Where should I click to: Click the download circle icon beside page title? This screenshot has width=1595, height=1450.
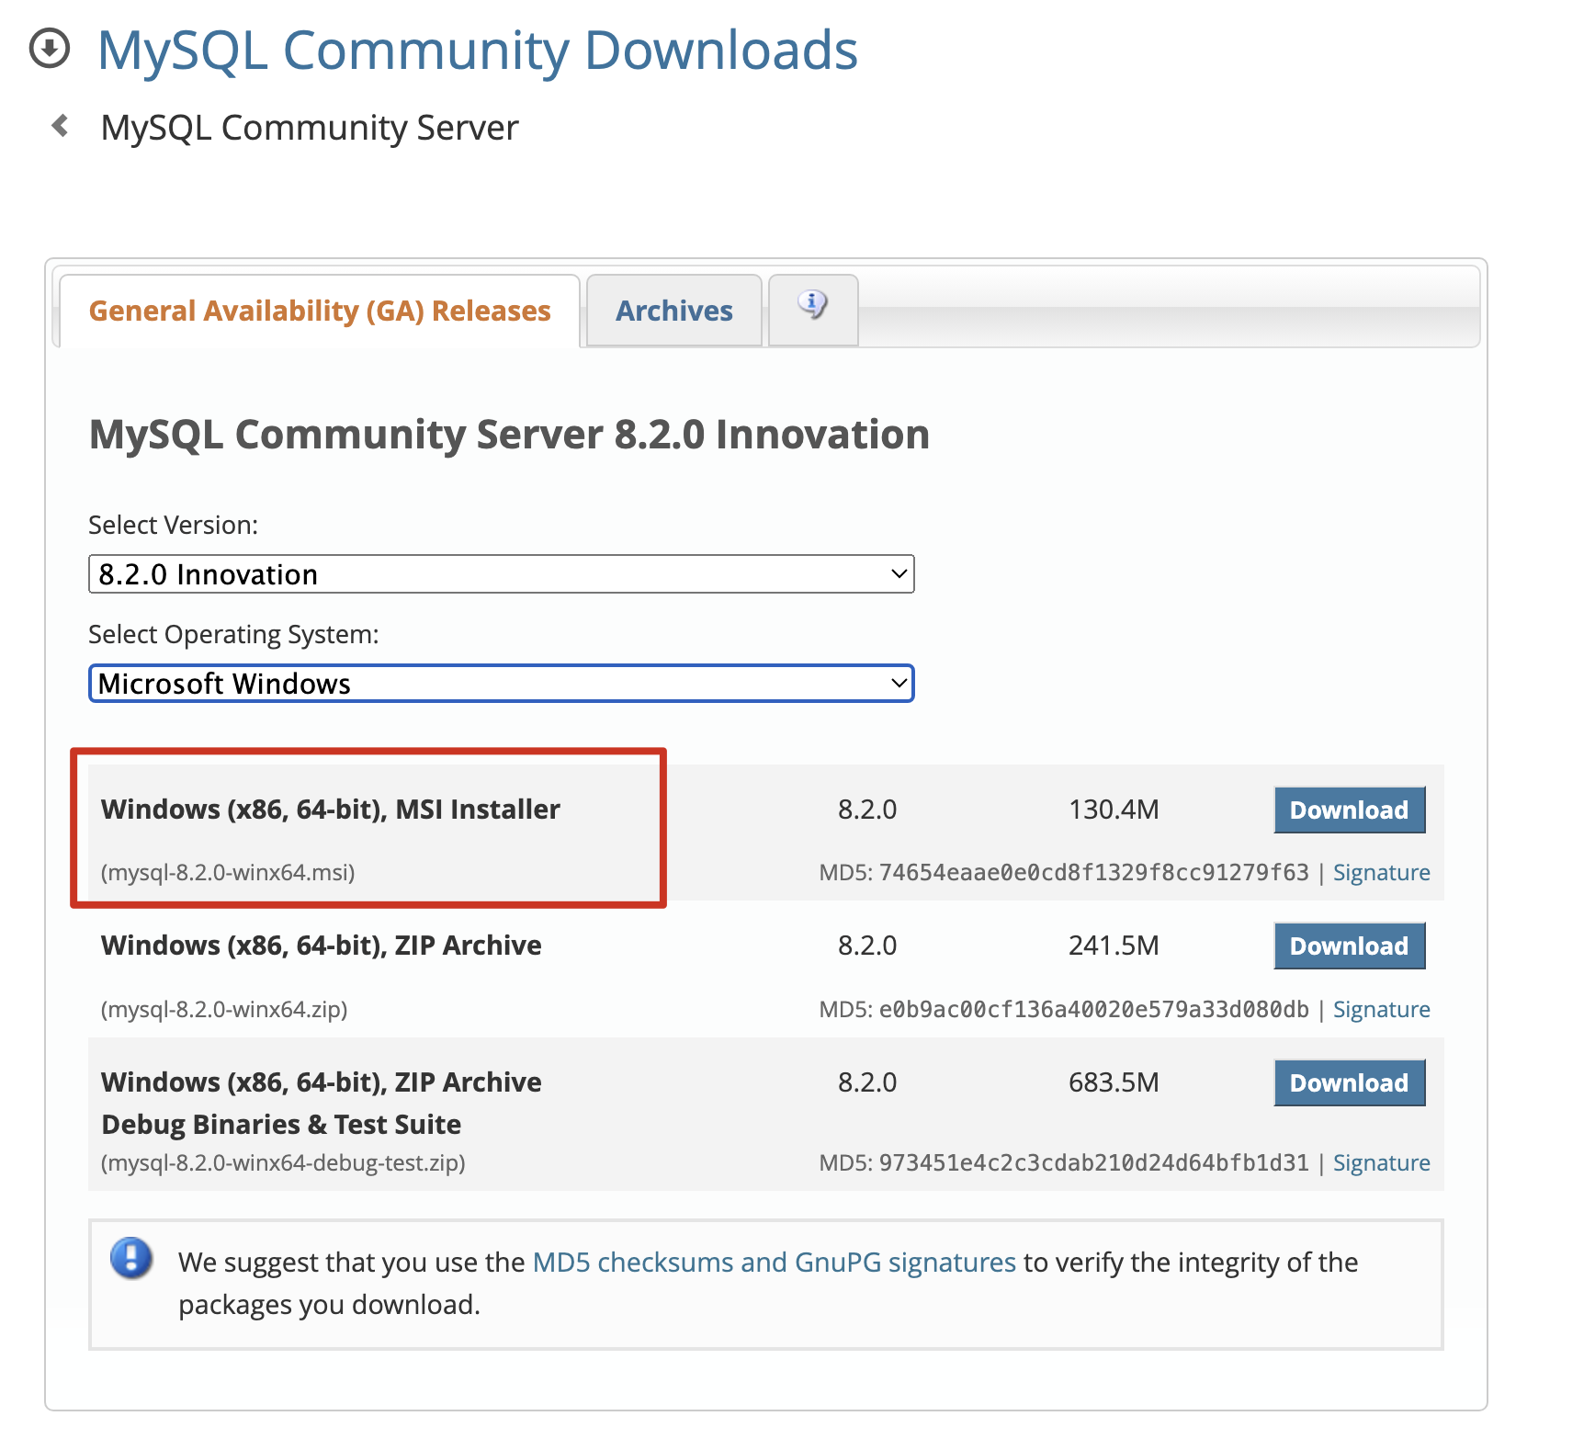pyautogui.click(x=50, y=49)
